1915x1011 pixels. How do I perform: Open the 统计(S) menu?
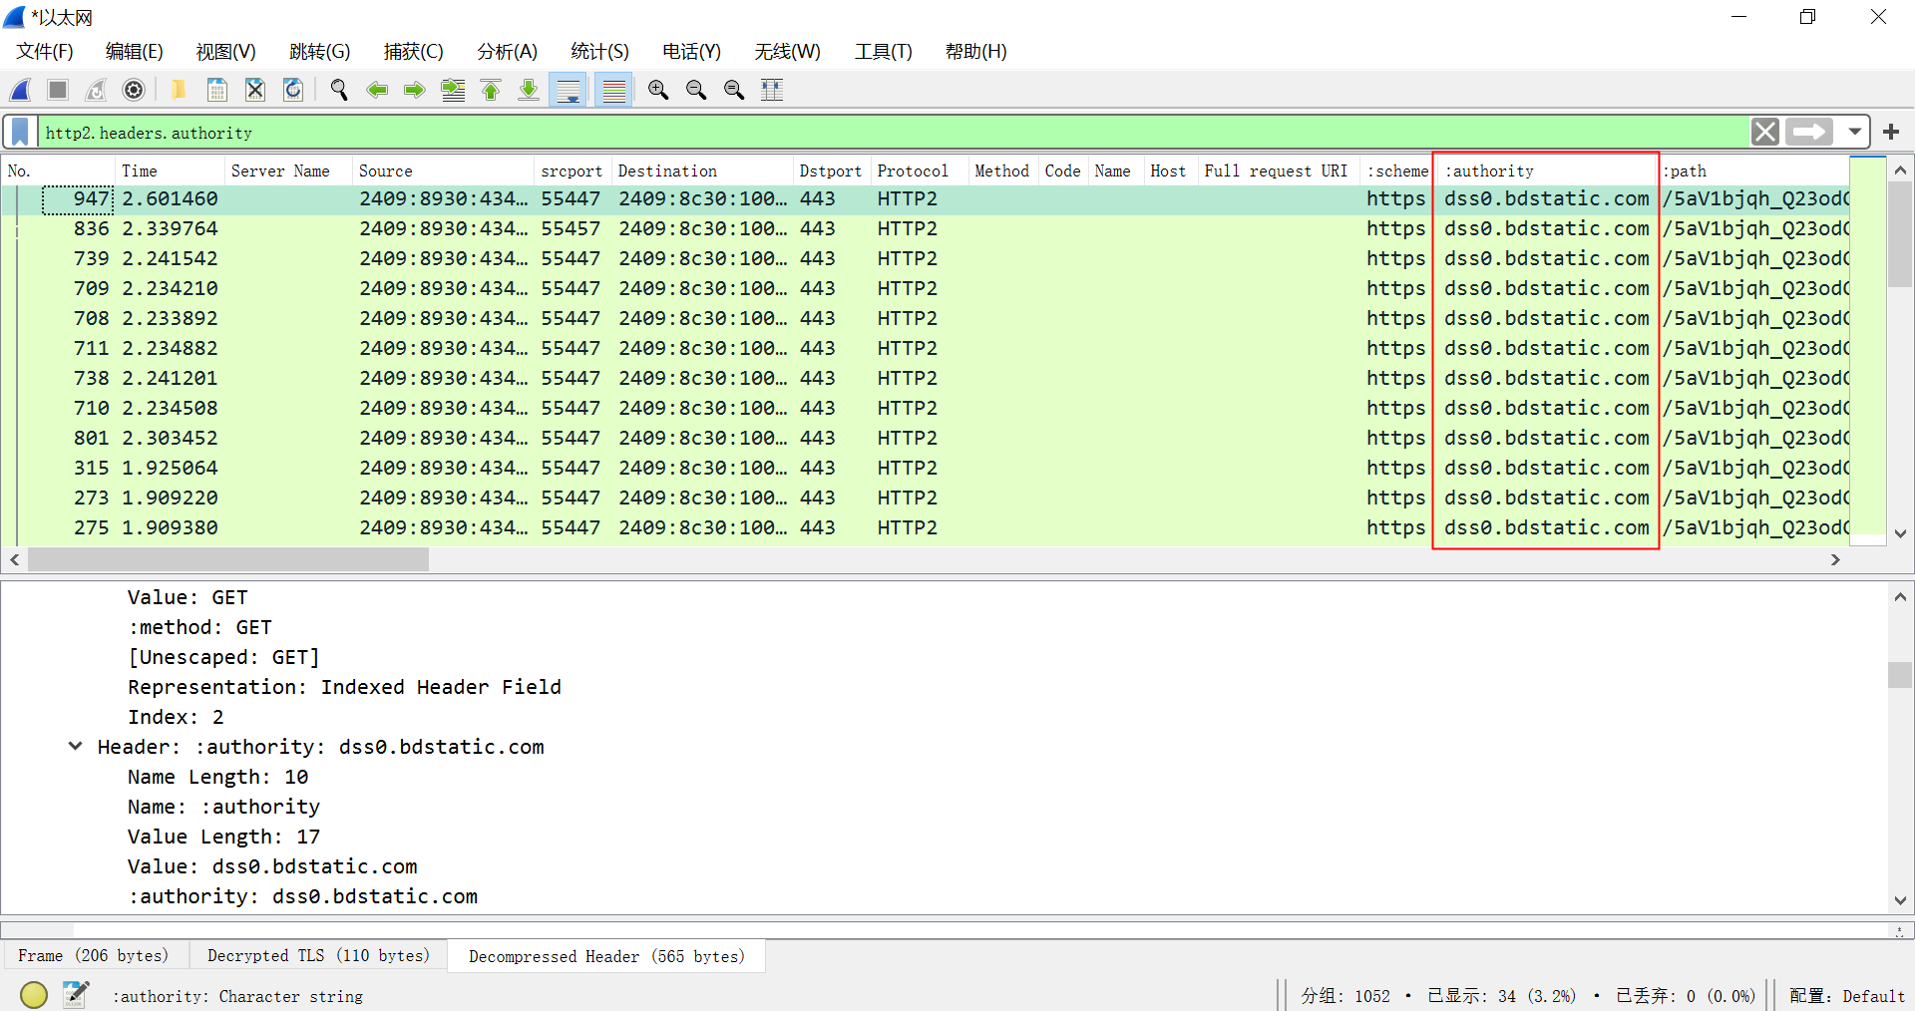(600, 52)
